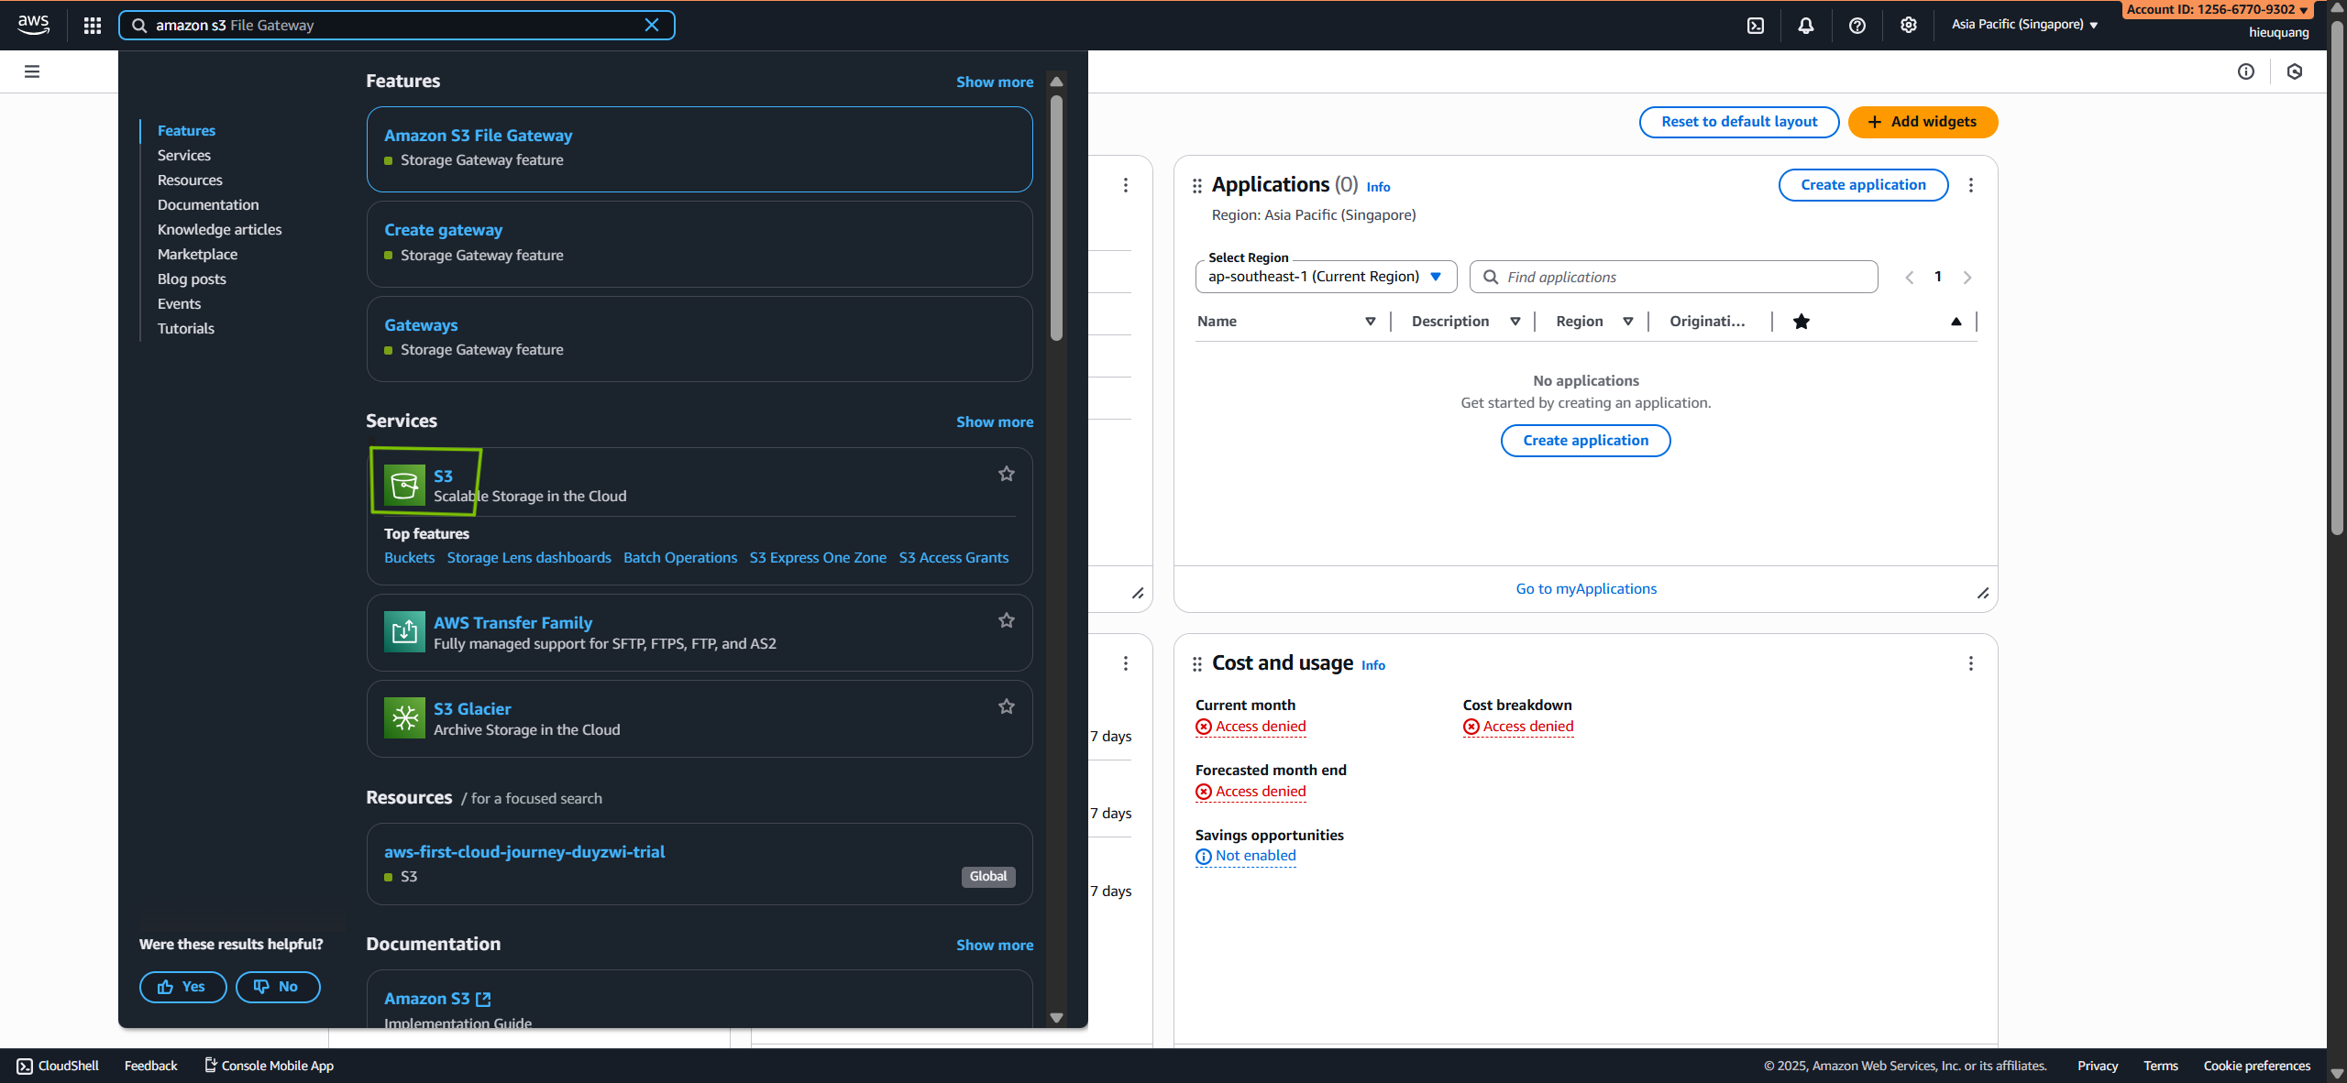Open the notifications bell
This screenshot has height=1083, width=2347.
(x=1805, y=26)
